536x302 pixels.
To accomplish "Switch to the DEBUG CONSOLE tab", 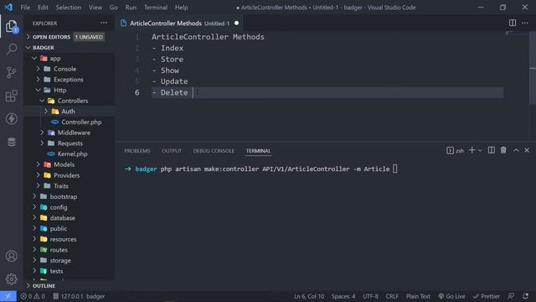I will [214, 151].
